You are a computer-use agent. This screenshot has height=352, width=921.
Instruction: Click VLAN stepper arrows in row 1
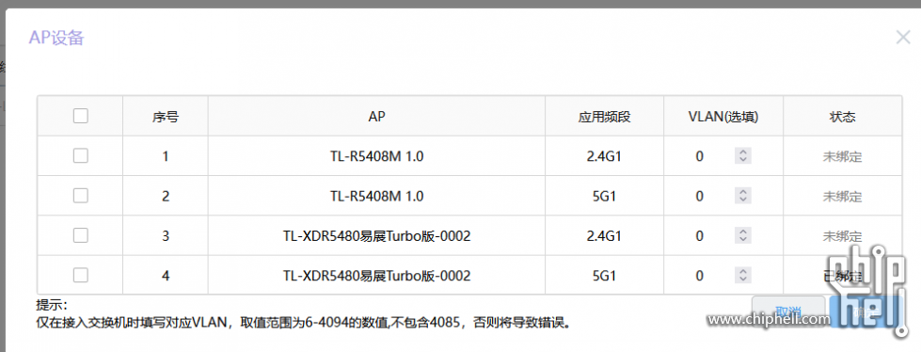pos(743,155)
